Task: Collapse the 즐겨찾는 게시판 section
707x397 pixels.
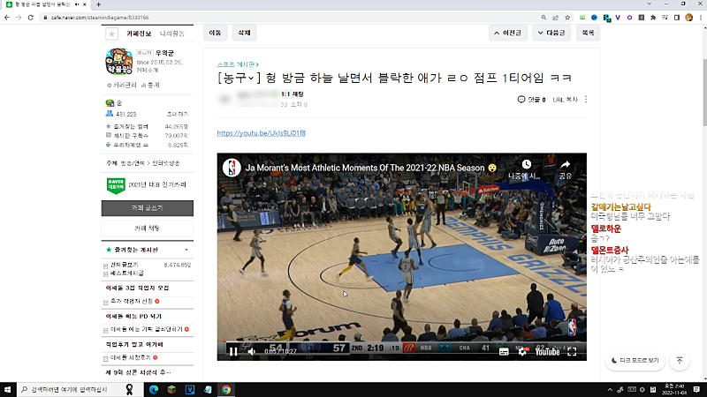Action: coord(187,251)
